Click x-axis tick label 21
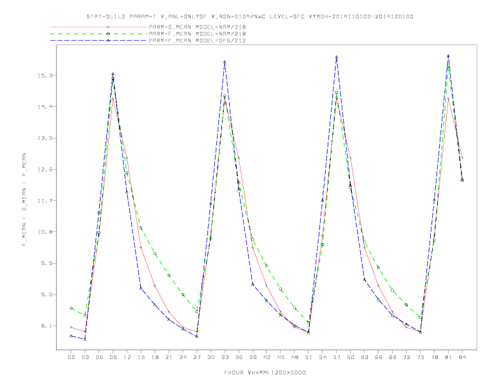This screenshot has width=504, height=389. (169, 357)
